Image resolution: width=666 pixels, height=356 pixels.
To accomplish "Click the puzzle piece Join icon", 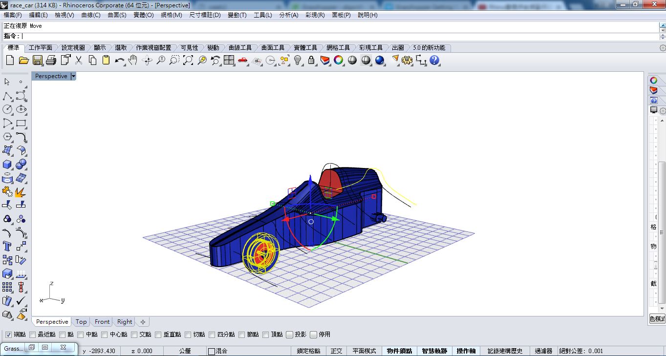I will tap(7, 191).
